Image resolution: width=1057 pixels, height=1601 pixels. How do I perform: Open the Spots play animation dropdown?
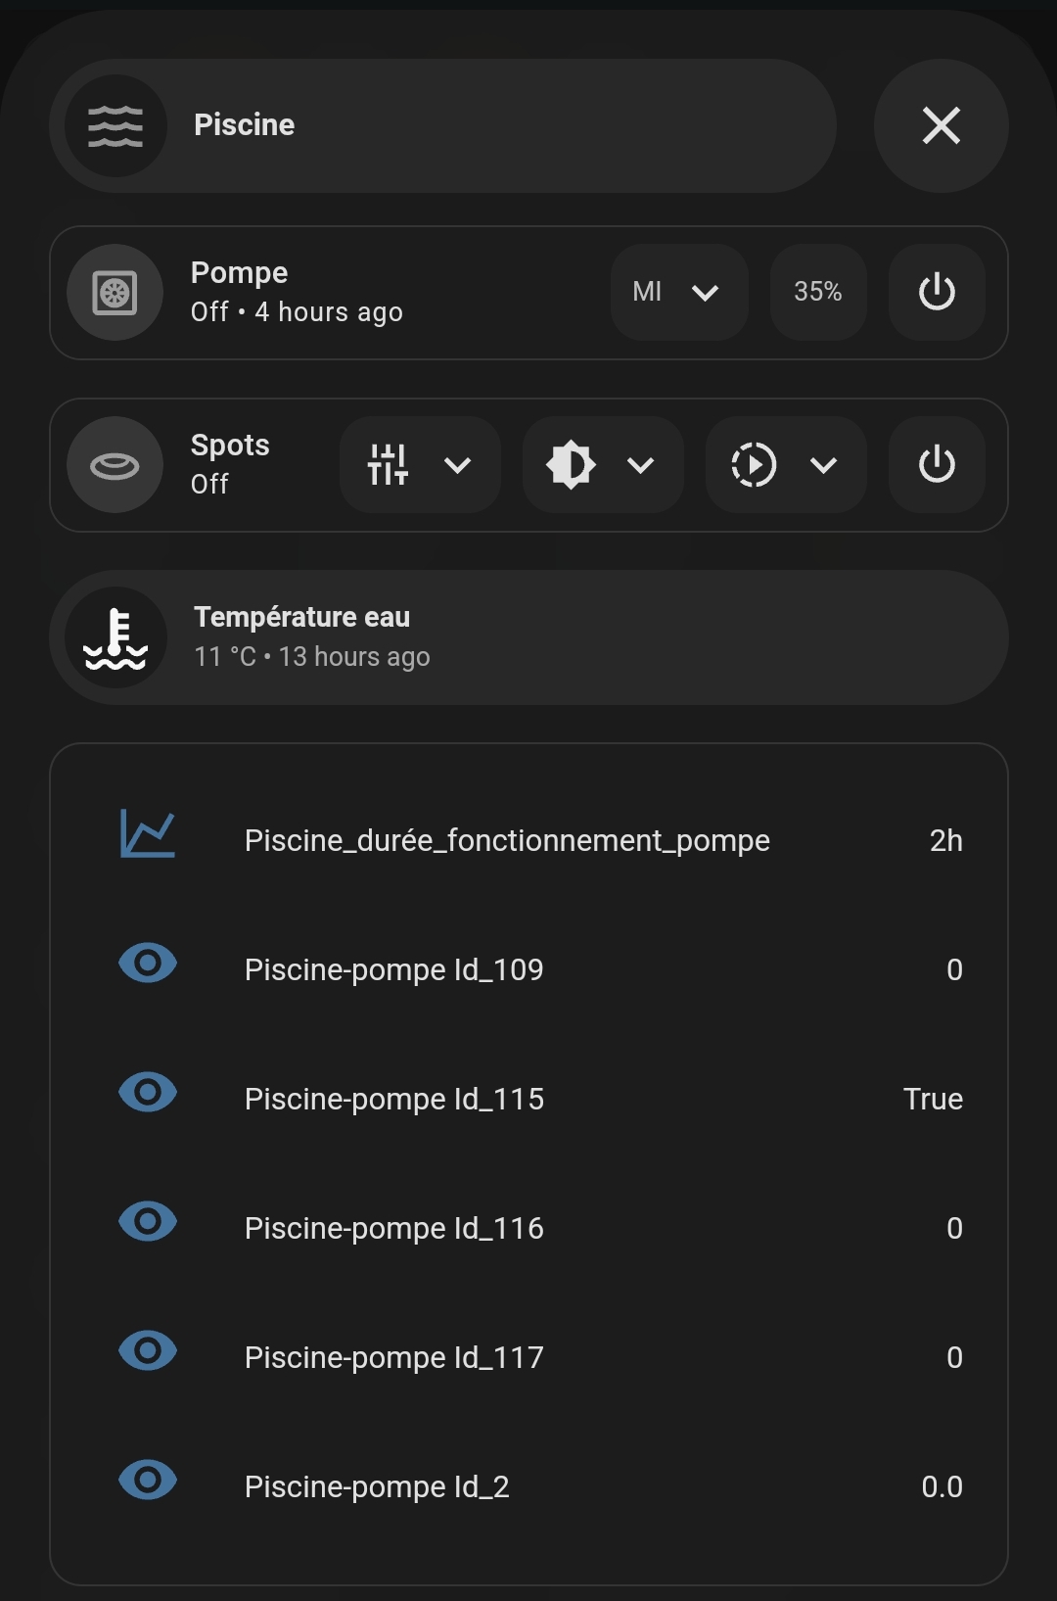pos(786,465)
